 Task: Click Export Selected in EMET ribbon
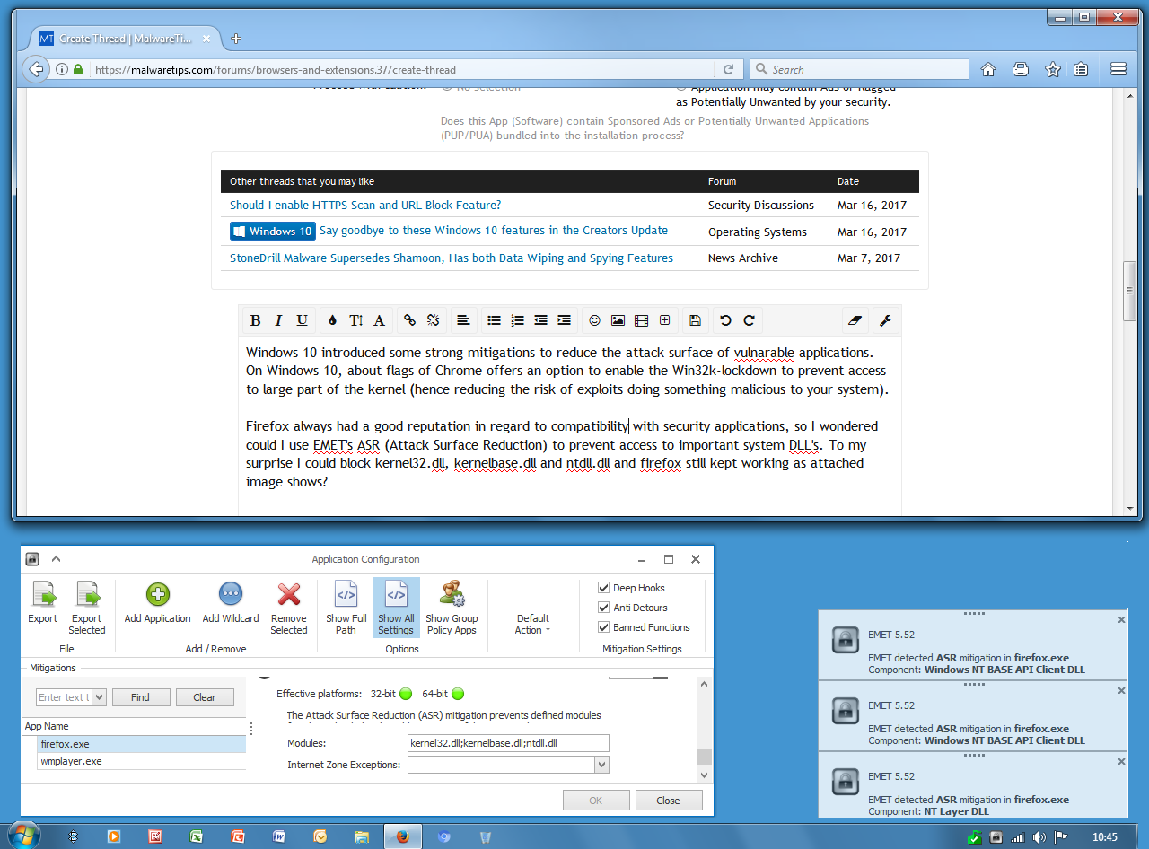[87, 608]
